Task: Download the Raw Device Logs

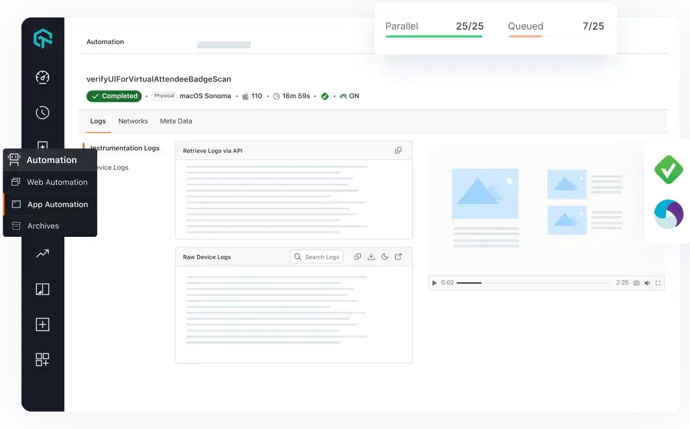Action: [371, 256]
